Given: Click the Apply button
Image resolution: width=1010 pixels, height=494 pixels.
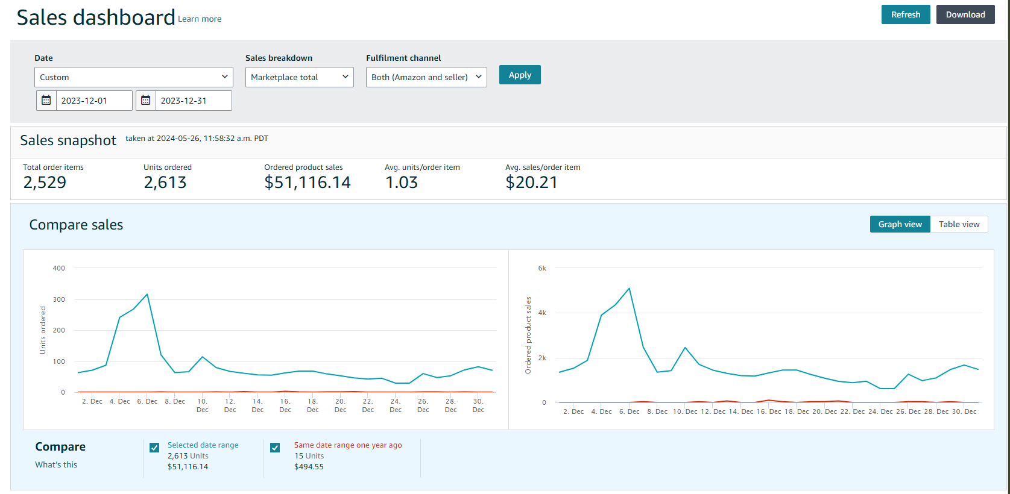Looking at the screenshot, I should point(519,75).
